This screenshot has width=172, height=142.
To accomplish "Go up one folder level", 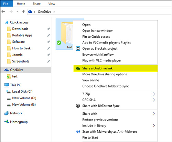I will [23, 11].
